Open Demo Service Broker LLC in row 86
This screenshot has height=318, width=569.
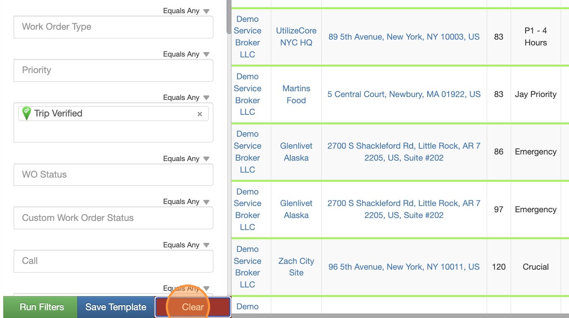pos(247,152)
